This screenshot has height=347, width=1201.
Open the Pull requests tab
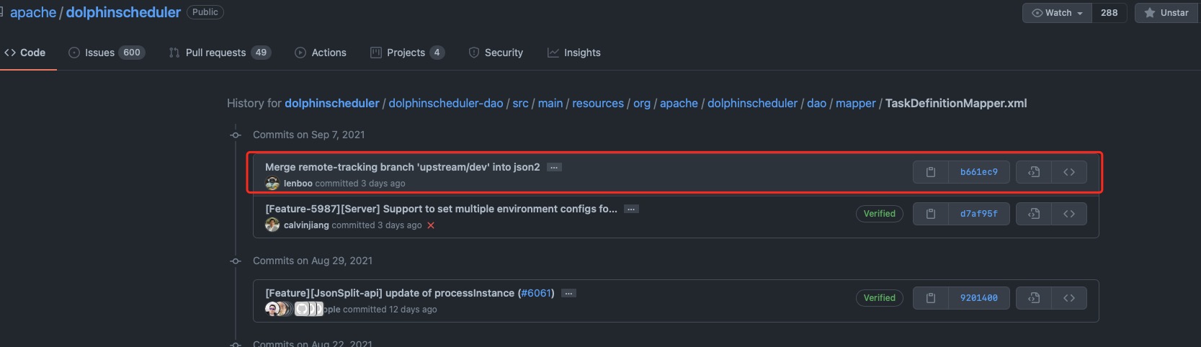coord(219,53)
